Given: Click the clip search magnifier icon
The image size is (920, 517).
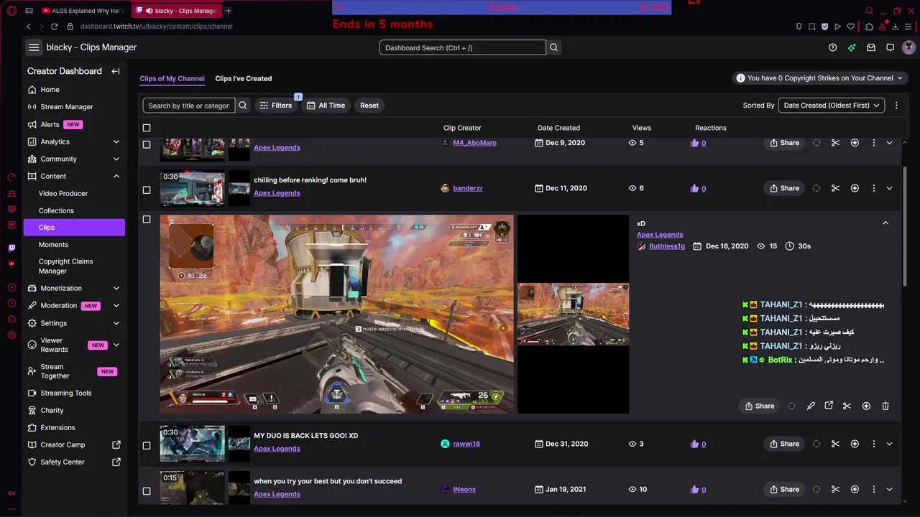Looking at the screenshot, I should pos(243,106).
